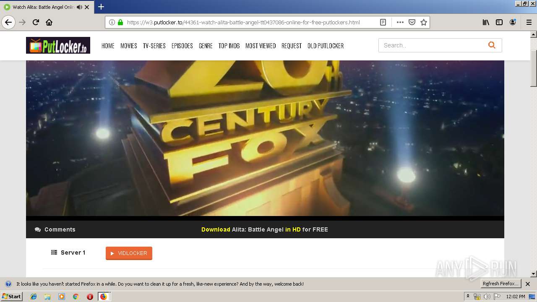This screenshot has height=302, width=537.
Task: Launch Chrome from taskbar
Action: 76,297
